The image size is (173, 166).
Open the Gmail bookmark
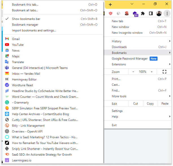pyautogui.click(x=53, y=39)
